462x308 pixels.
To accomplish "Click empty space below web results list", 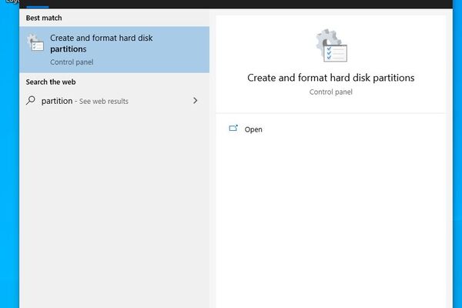I will click(114, 208).
